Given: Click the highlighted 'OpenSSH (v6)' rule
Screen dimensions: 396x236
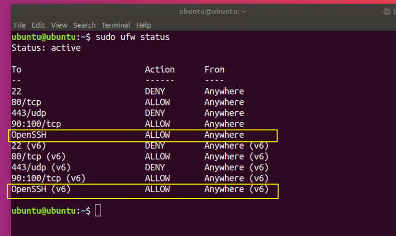Looking at the screenshot, I should 41,190.
